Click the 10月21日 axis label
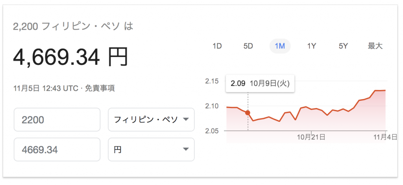Image resolution: width=403 pixels, height=185 pixels. point(311,137)
